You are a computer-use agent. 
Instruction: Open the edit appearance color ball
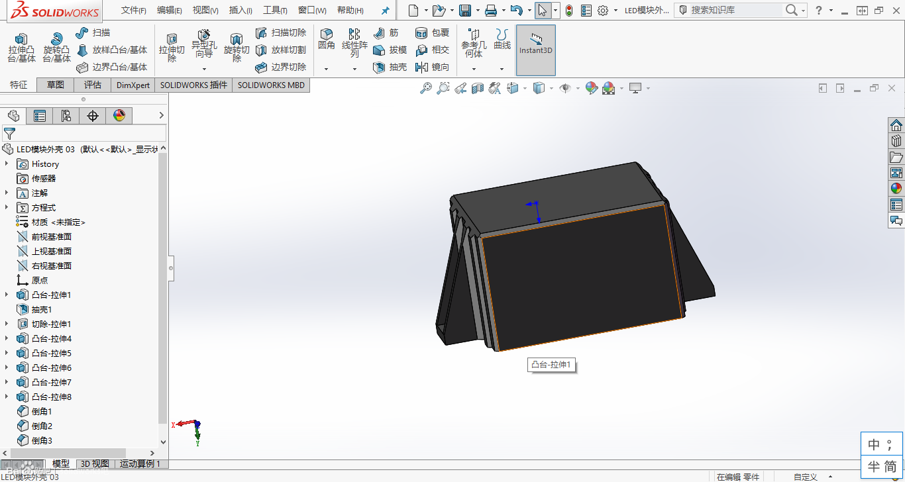591,88
